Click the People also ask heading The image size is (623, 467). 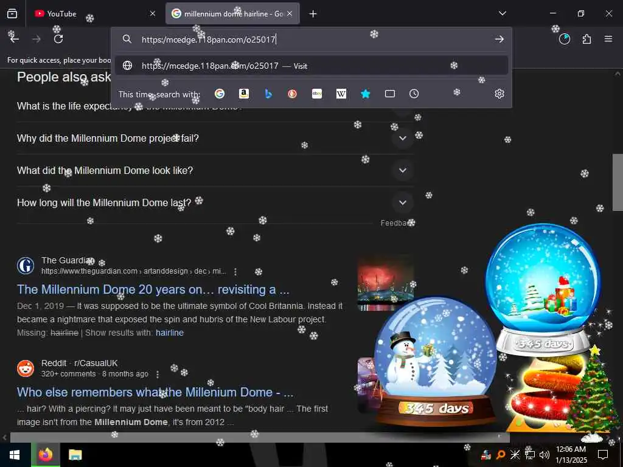tap(64, 77)
